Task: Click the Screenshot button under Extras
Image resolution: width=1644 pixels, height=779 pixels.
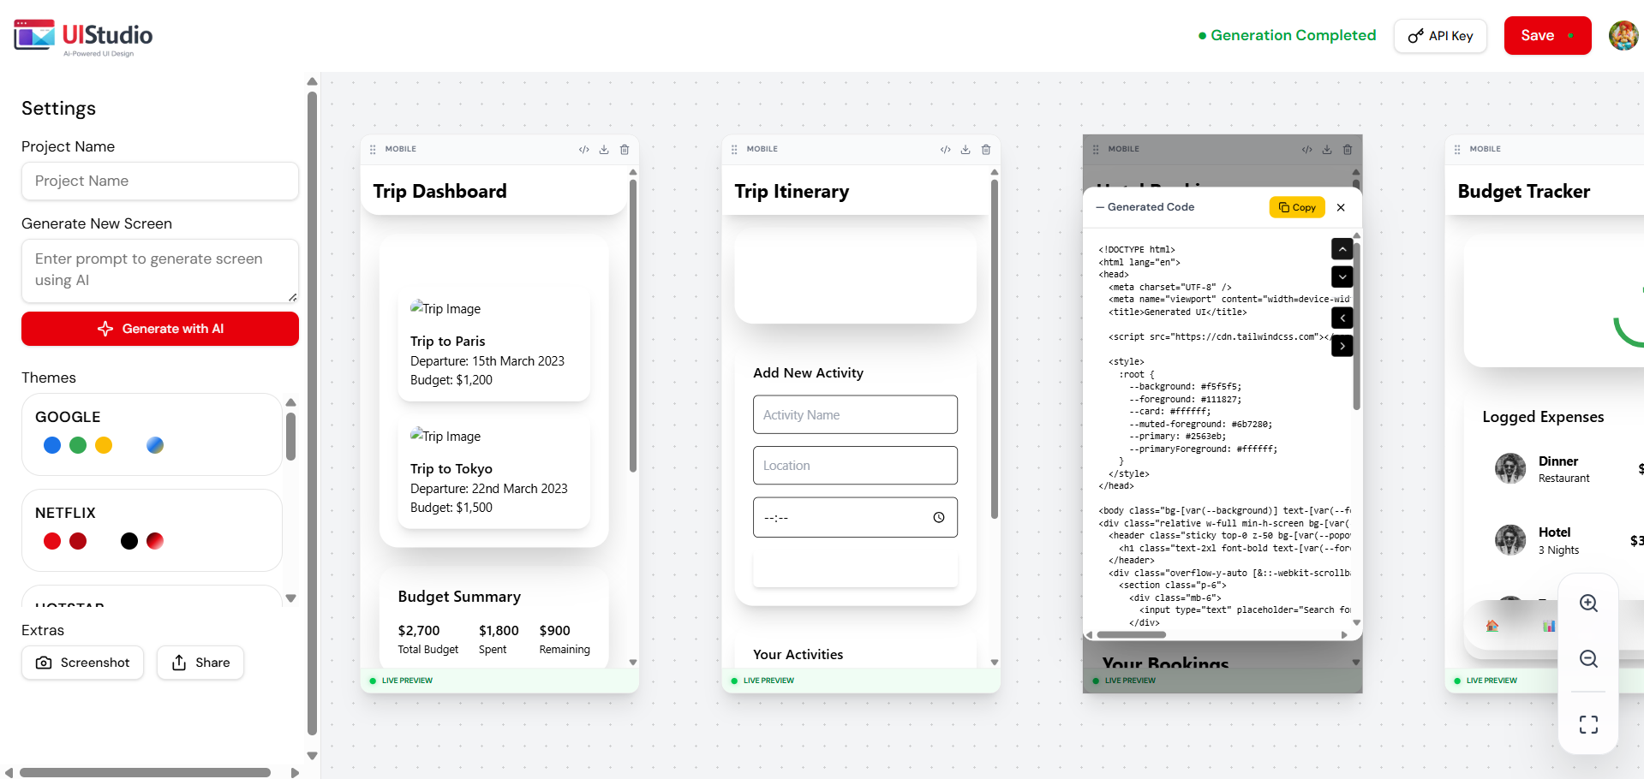Action: point(82,662)
